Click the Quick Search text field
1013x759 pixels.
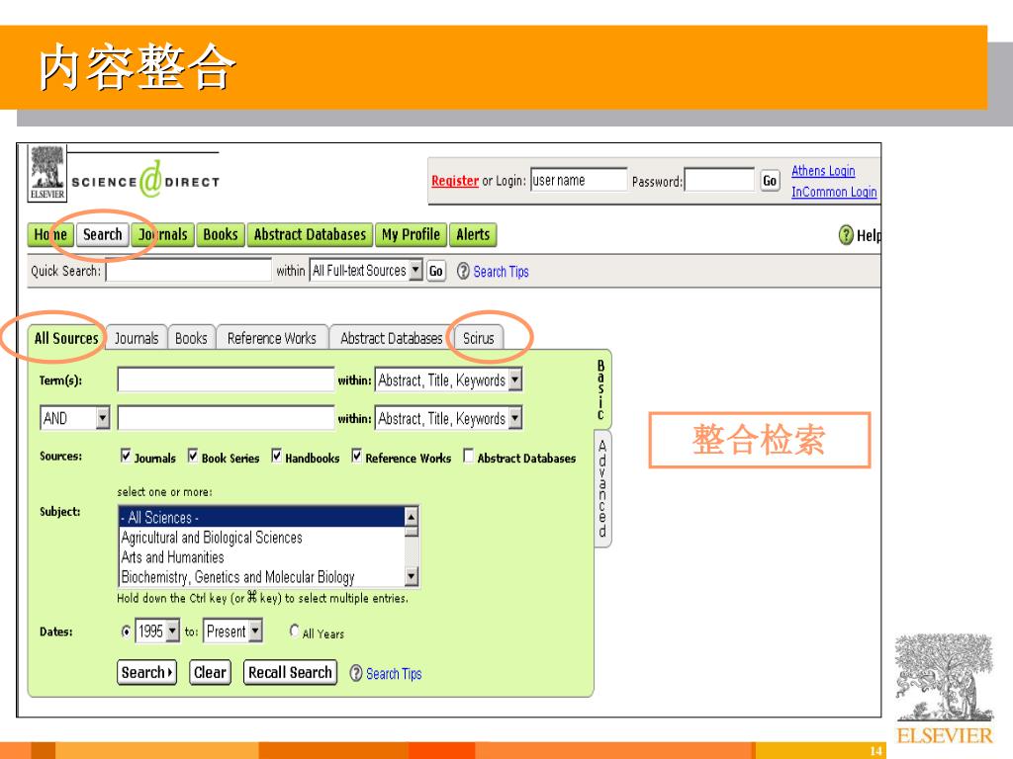point(189,270)
